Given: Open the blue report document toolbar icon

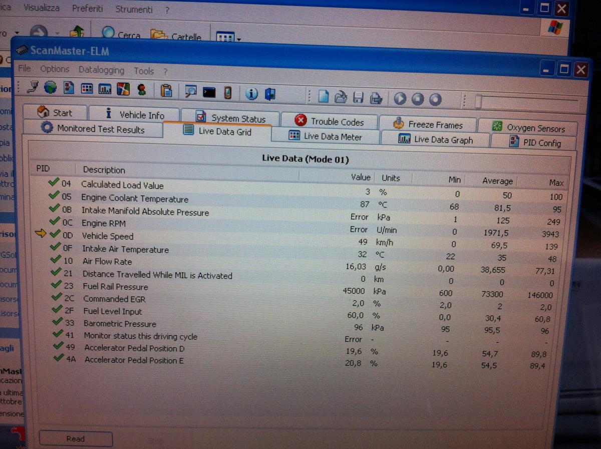Looking at the screenshot, I should (69, 89).
